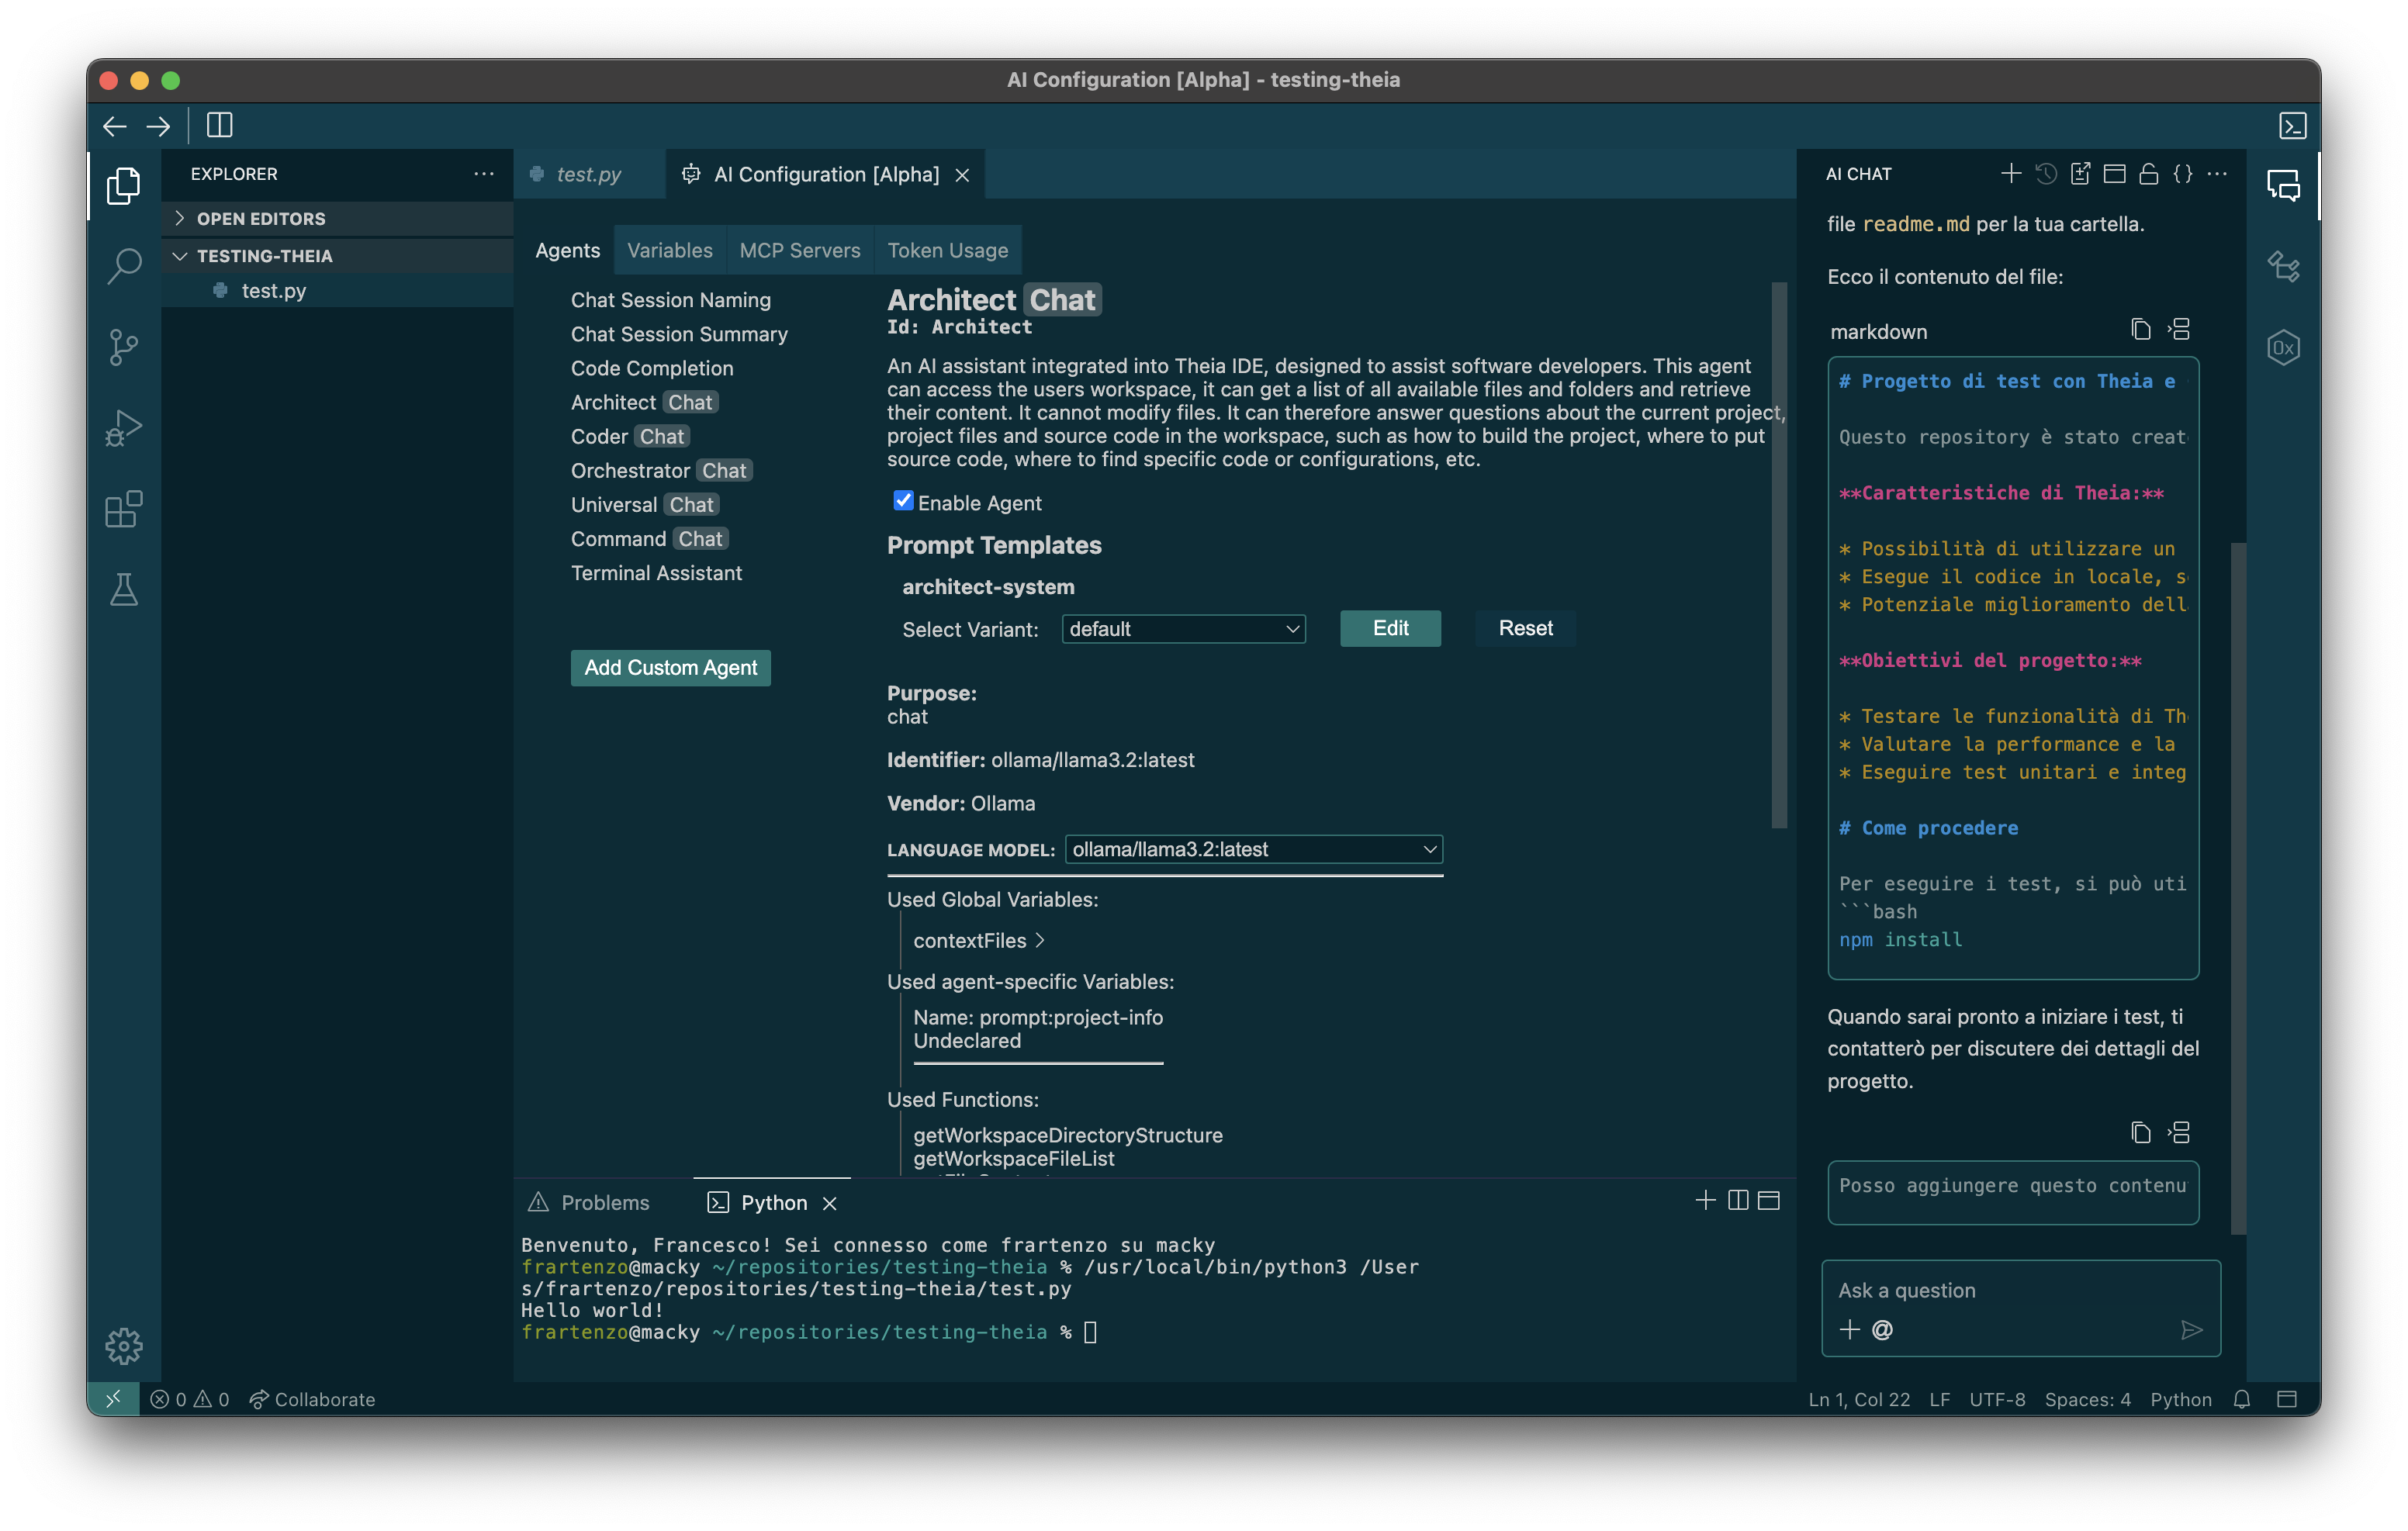
Task: Click the remote indicator in status bar
Action: click(113, 1400)
